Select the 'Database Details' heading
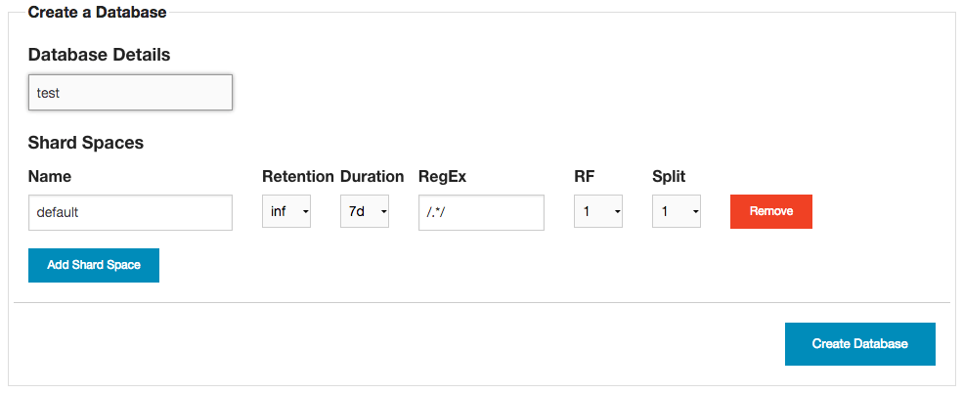This screenshot has height=394, width=963. pos(99,55)
